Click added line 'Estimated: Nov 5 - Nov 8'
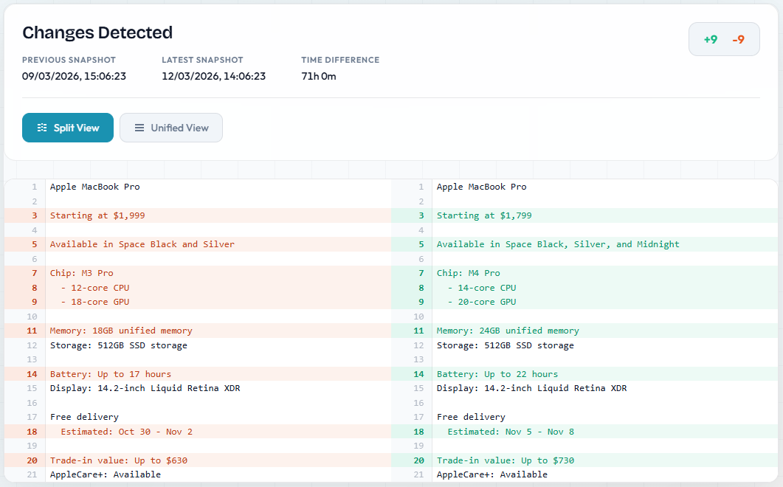The image size is (783, 487). (x=511, y=432)
